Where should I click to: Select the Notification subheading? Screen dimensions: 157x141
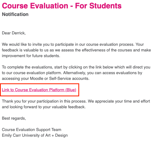pyautogui.click(x=15, y=14)
